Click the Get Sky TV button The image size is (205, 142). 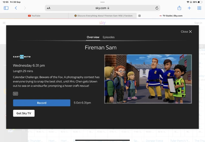(x=24, y=113)
